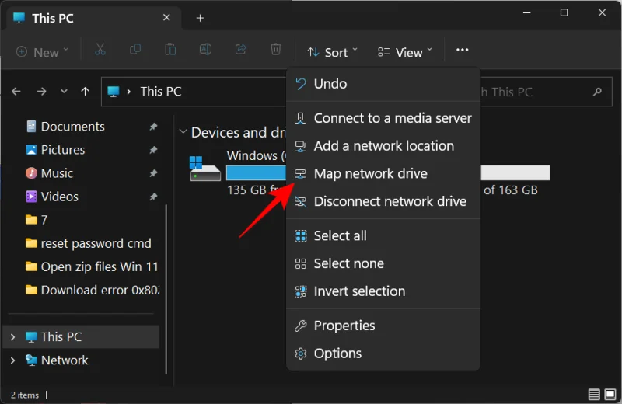The height and width of the screenshot is (404, 622).
Task: Click the Windows drive icon
Action: (x=204, y=169)
